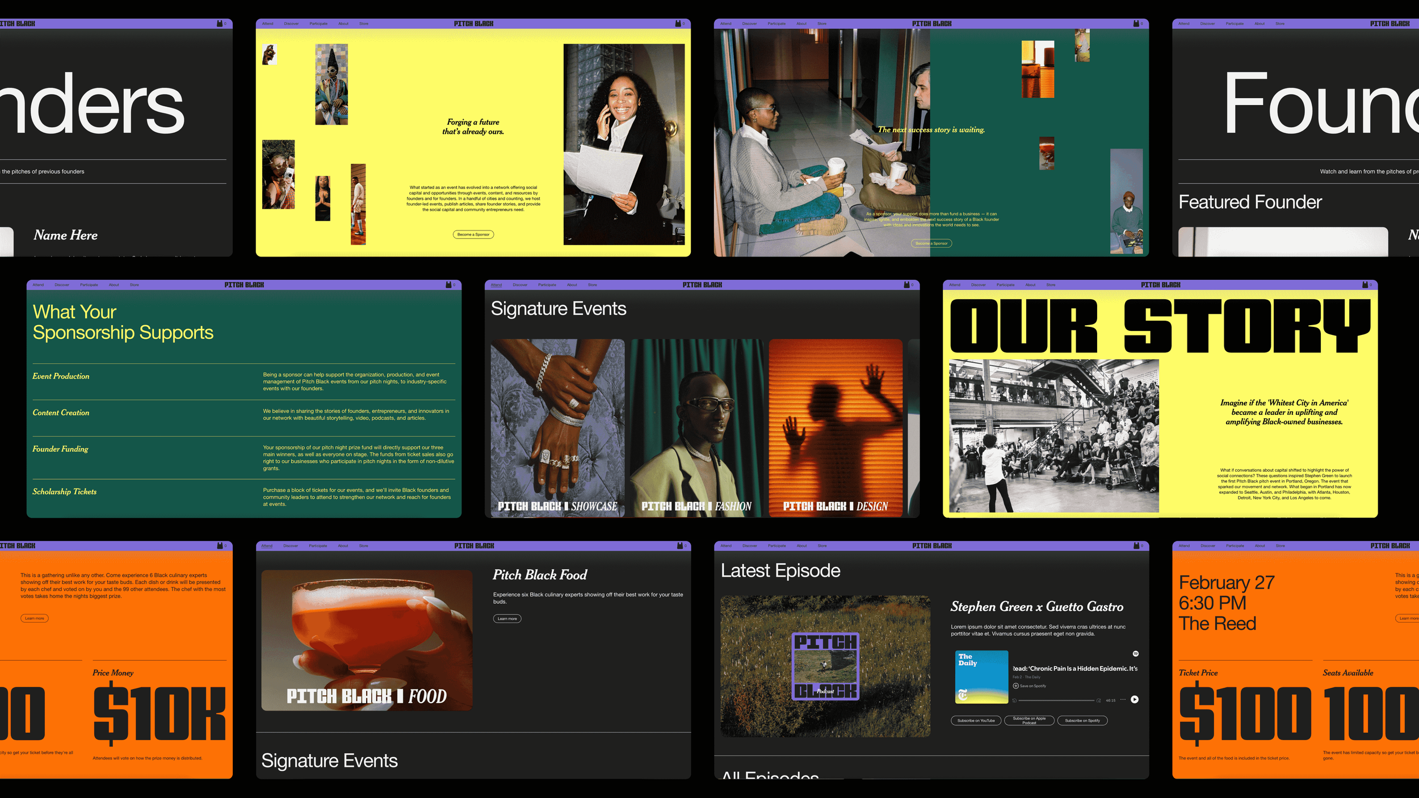The width and height of the screenshot is (1419, 798).
Task: Select the Event Production row
Action: (x=244, y=381)
